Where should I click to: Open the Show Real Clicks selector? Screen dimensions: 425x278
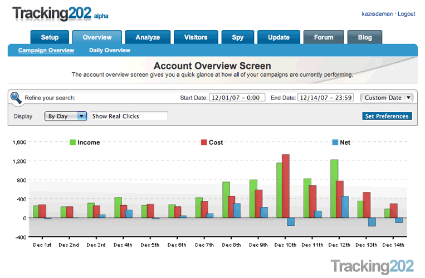129,116
